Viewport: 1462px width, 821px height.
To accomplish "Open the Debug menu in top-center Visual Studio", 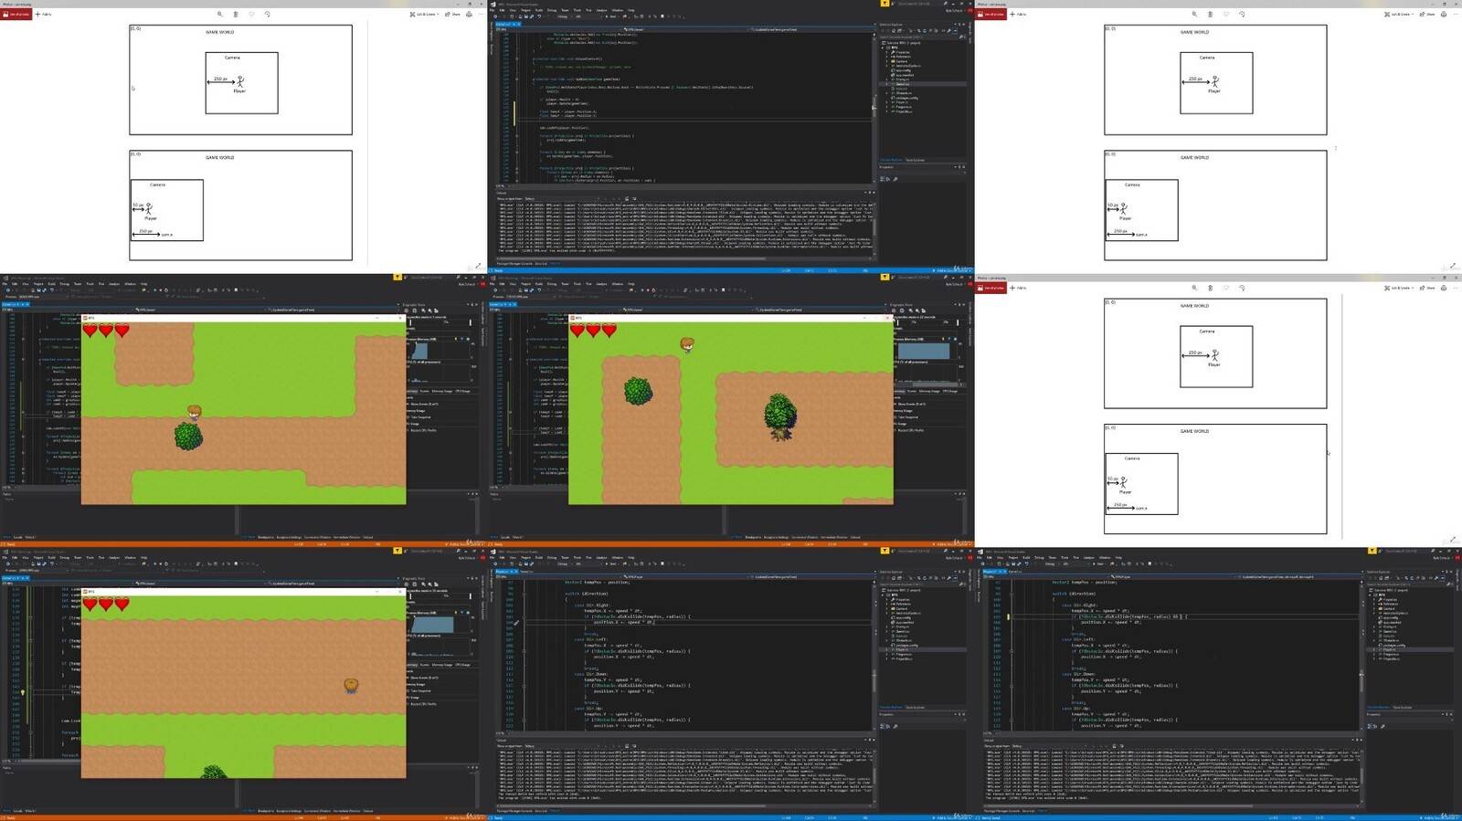I will coord(552,10).
